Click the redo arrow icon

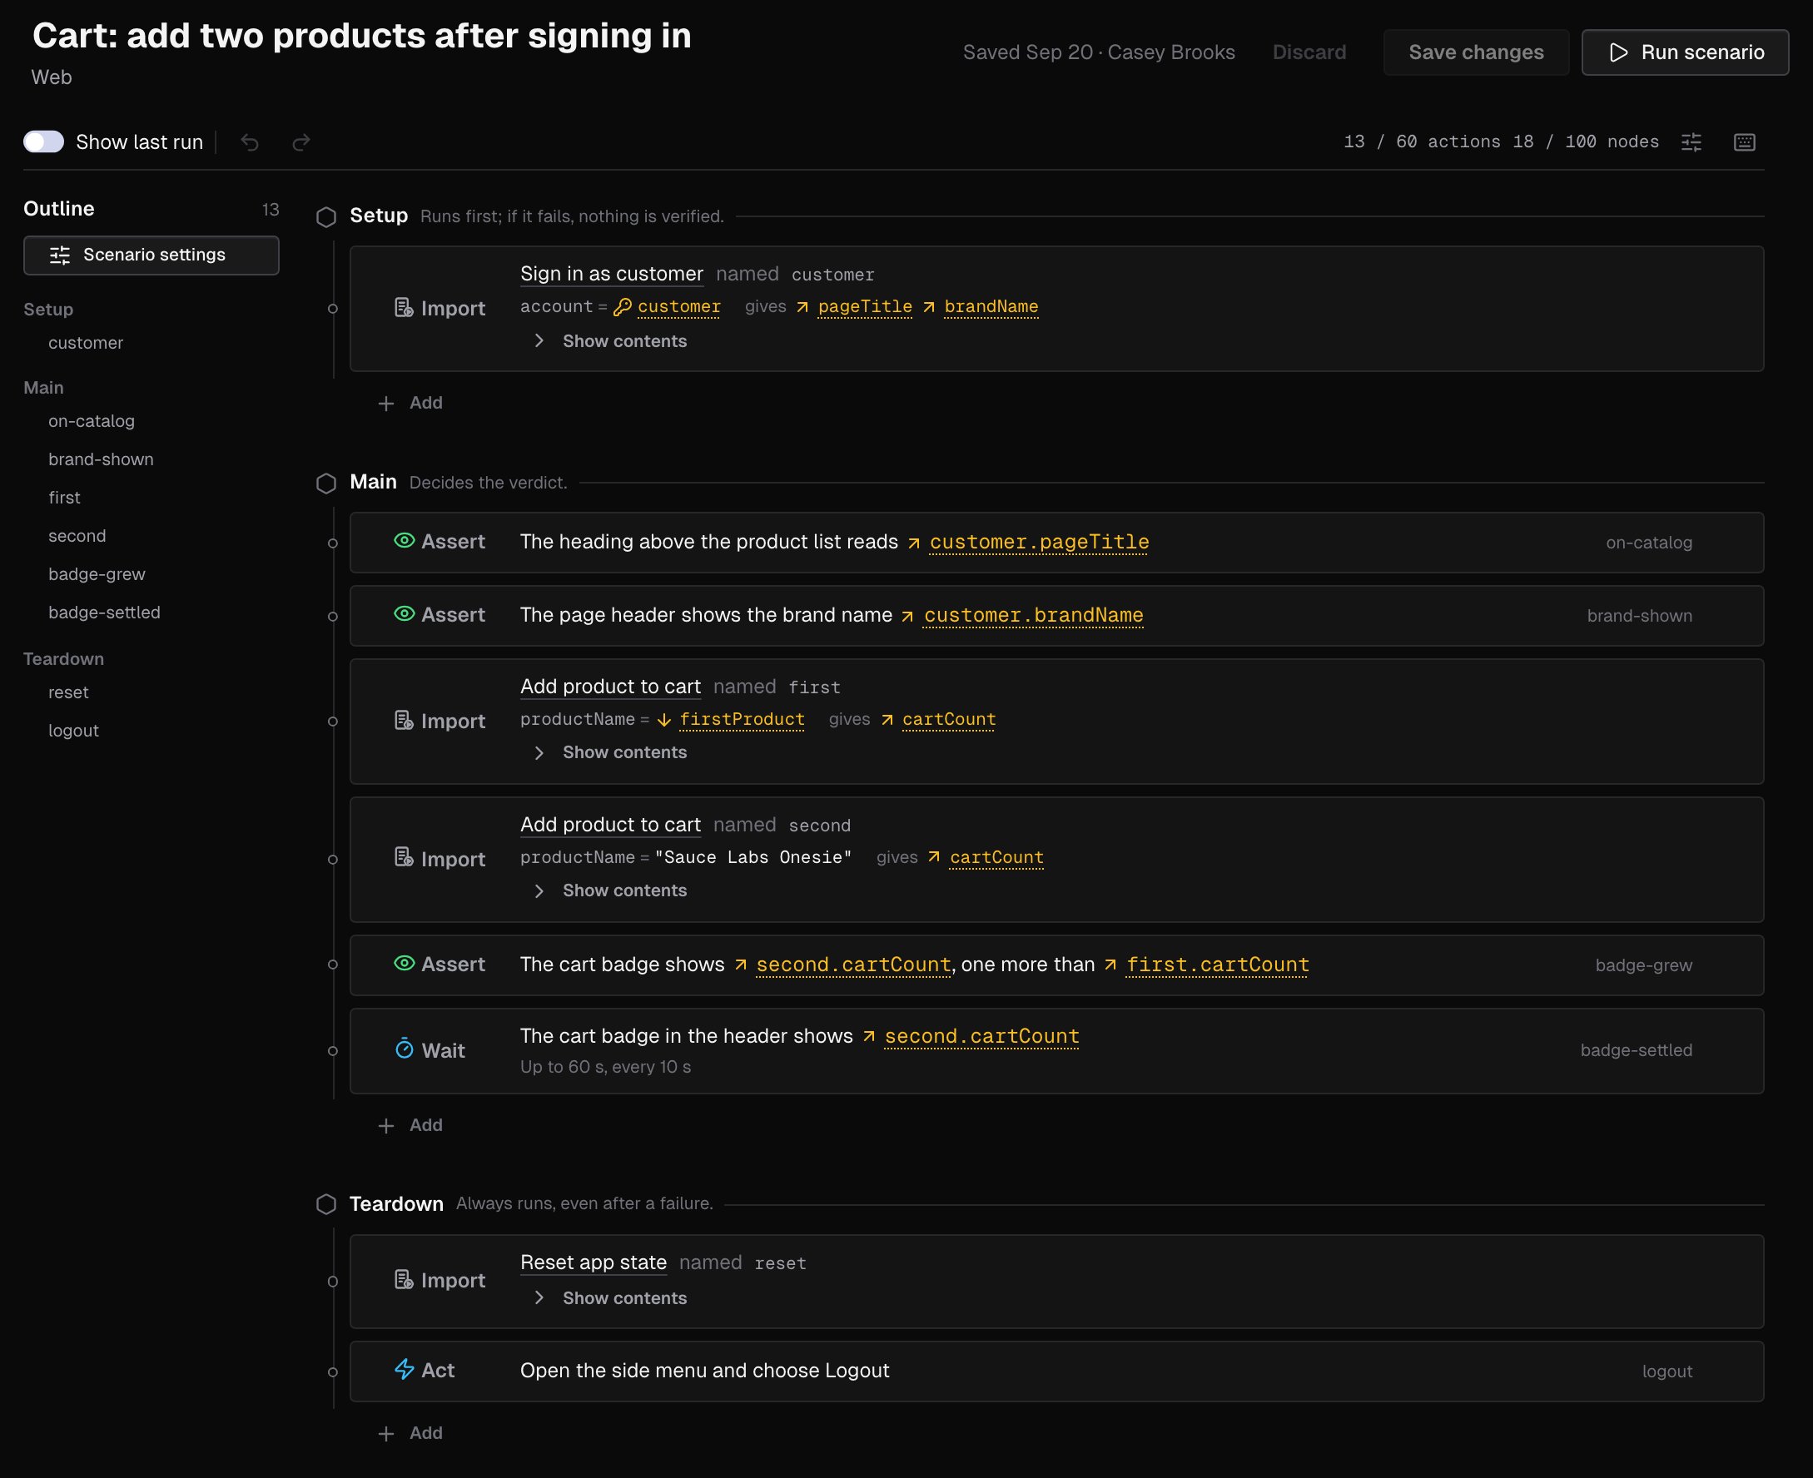(x=301, y=142)
